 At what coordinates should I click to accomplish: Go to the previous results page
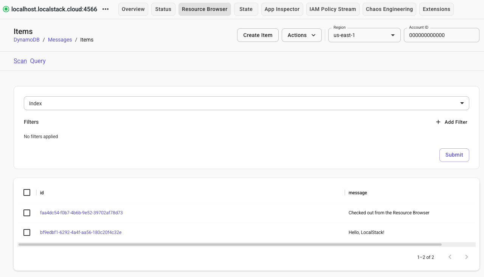click(450, 257)
